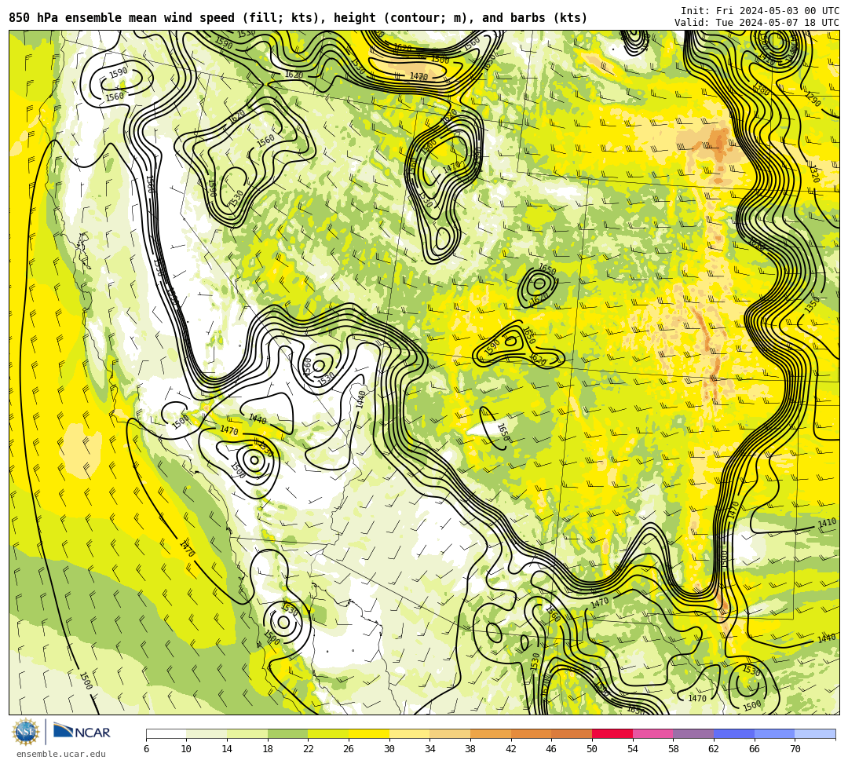Viewport: 848px width, 764px height.
Task: Click the colorbar tick label 22
Action: click(x=309, y=749)
